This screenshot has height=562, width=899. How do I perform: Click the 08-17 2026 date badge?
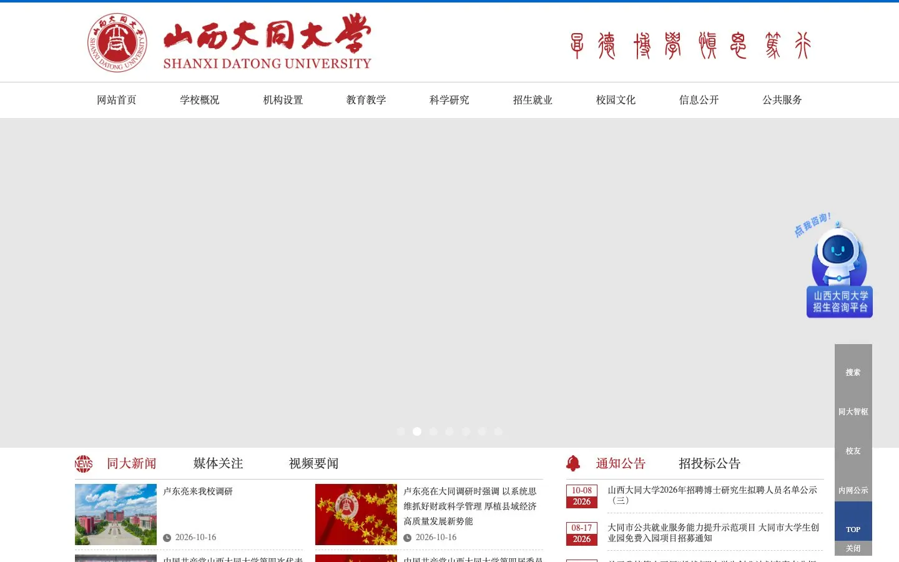pos(582,534)
